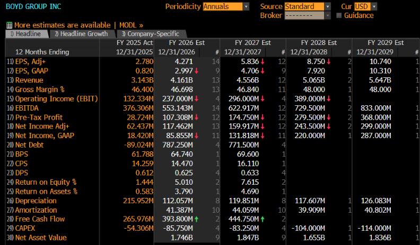The image size is (420, 245).
Task: Click the red down arrow beside 389.000M
Action: point(329,99)
